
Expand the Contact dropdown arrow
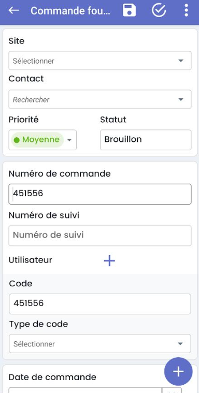point(181,99)
